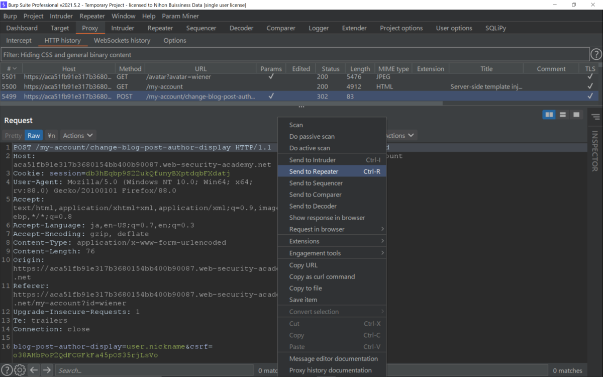
Task: Select history row 5499 POST request
Action: [x=299, y=96]
